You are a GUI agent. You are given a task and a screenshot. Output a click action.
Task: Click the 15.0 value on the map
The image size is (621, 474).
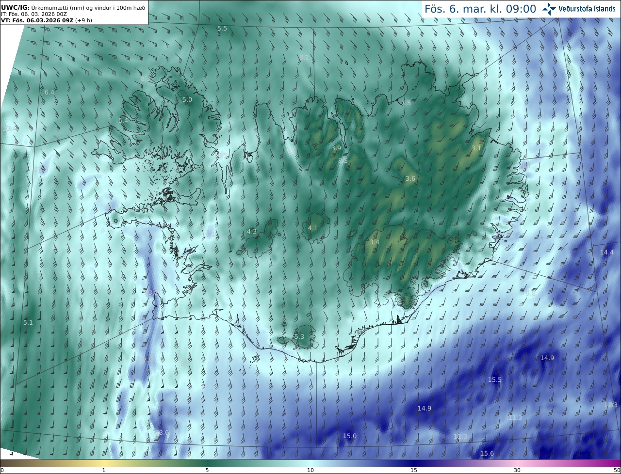(350, 436)
